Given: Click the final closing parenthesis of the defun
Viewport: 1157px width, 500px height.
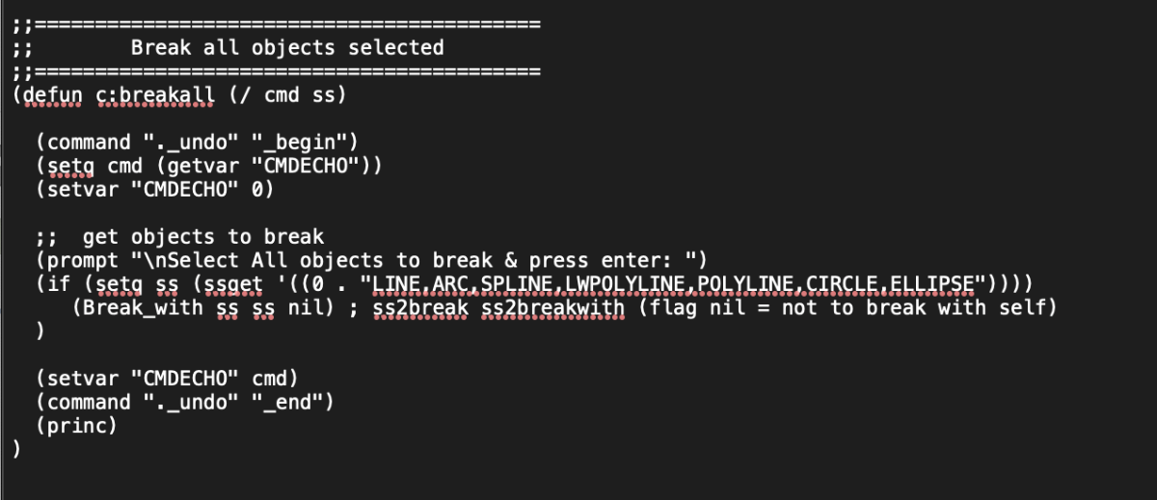Looking at the screenshot, I should tap(17, 449).
